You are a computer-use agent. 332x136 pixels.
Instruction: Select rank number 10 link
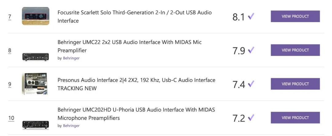point(11,118)
